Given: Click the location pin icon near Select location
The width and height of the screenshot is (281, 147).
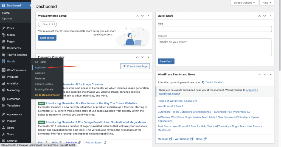Looking at the screenshot, I should tap(203, 83).
